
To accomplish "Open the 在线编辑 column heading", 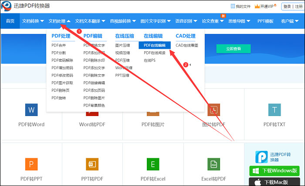I will [153, 36].
